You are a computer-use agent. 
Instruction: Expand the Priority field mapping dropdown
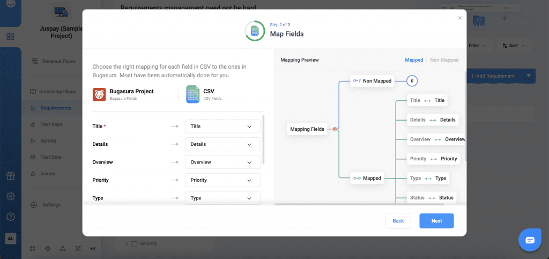[222, 180]
